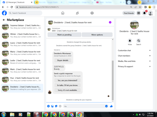
Task: Click the browser address bar
Action: tap(73, 7)
